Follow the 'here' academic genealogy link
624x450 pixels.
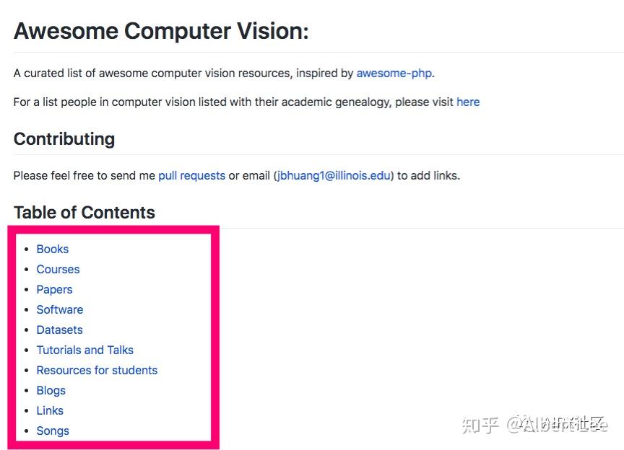(x=468, y=102)
